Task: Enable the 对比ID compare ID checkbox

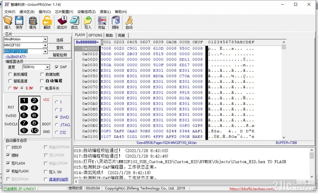Action: pos(8,147)
